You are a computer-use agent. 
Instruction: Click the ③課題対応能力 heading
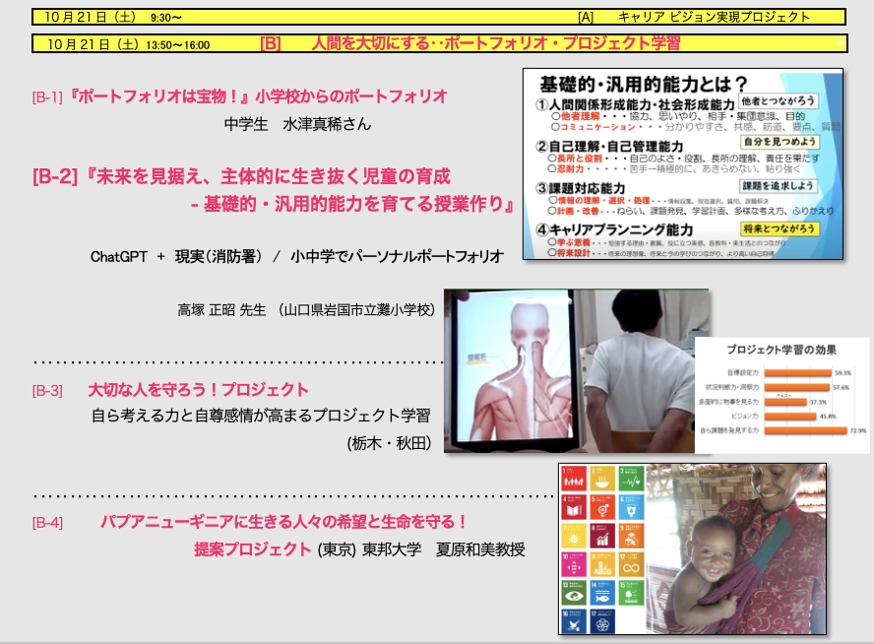pyautogui.click(x=581, y=188)
